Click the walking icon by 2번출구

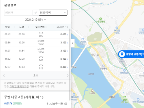(x=47, y=104)
